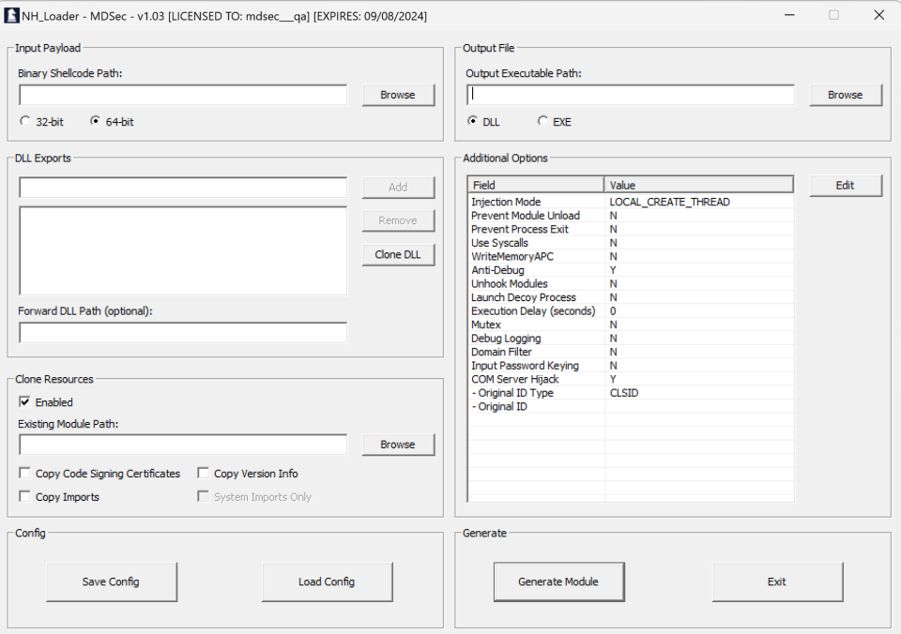Click the Generate Module button
The width and height of the screenshot is (901, 634).
558,581
